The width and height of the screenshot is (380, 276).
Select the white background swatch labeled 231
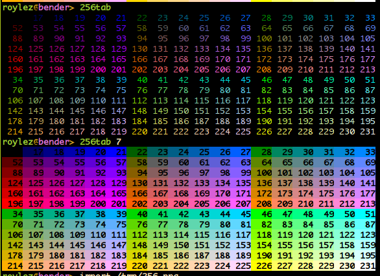(x=365, y=266)
